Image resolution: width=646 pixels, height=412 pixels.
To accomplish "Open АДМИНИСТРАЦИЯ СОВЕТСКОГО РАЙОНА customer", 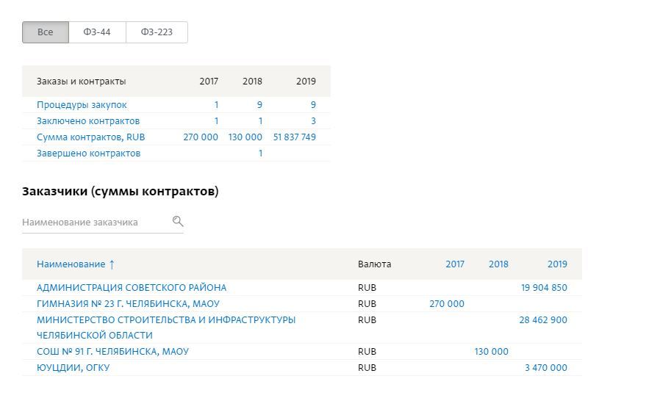I will pyautogui.click(x=132, y=288).
